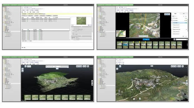Click the upper zoom button on bottom-left view's right edge
The image size is (194, 108).
click(92, 81)
